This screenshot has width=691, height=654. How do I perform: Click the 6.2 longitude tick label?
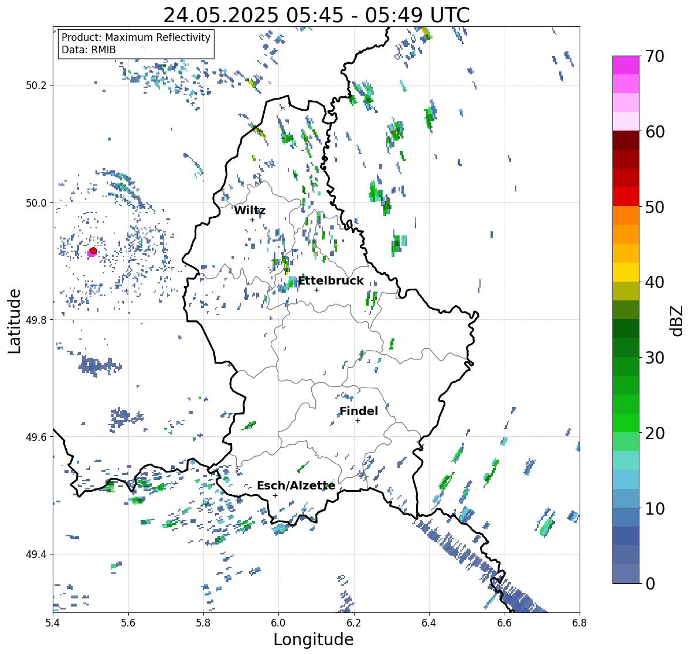354,623
